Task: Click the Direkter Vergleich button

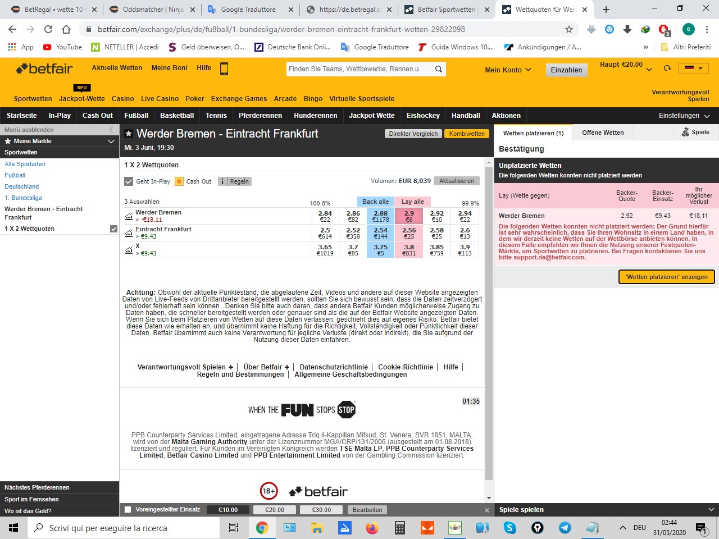Action: click(x=413, y=134)
